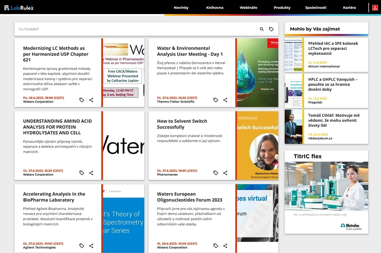Tag the Waters European Oligonucleotides Forum webinar

[x=216, y=246]
